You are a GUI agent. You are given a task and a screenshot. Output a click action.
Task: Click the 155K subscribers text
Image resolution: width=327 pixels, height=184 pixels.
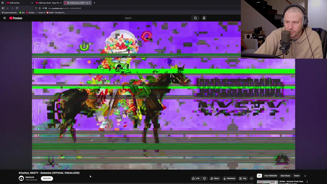(x=31, y=180)
